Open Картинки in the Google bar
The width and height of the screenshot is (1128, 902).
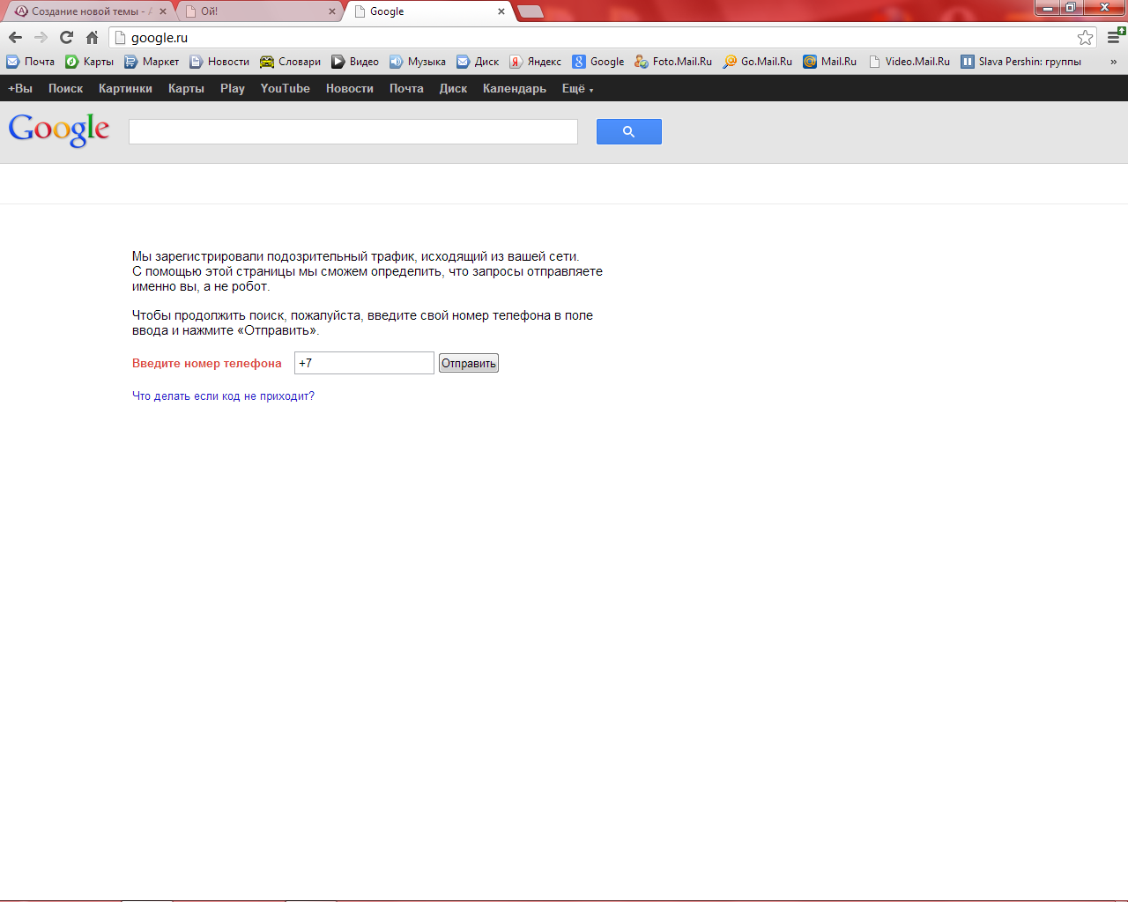click(125, 88)
